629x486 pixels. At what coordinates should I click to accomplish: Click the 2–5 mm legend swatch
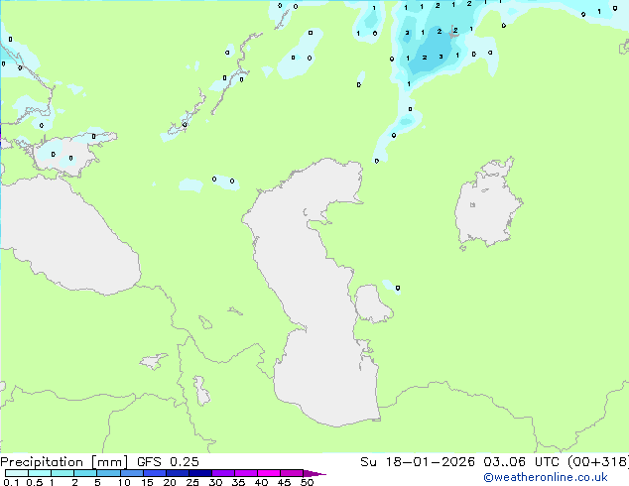85,473
